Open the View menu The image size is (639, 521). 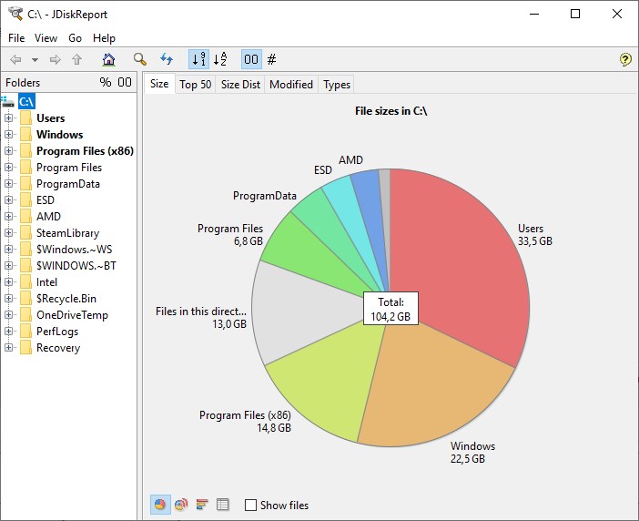coord(46,38)
